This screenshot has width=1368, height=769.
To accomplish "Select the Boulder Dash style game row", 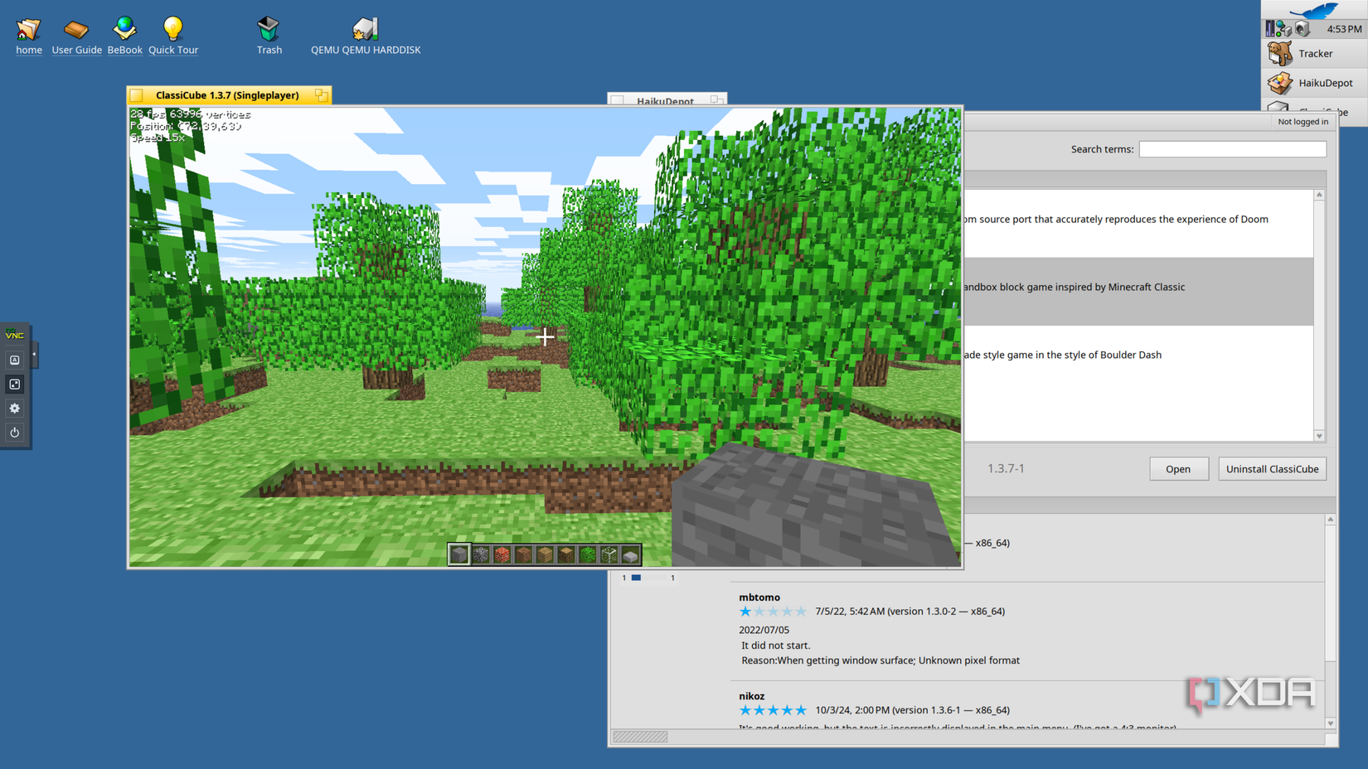I will pyautogui.click(x=1138, y=359).
